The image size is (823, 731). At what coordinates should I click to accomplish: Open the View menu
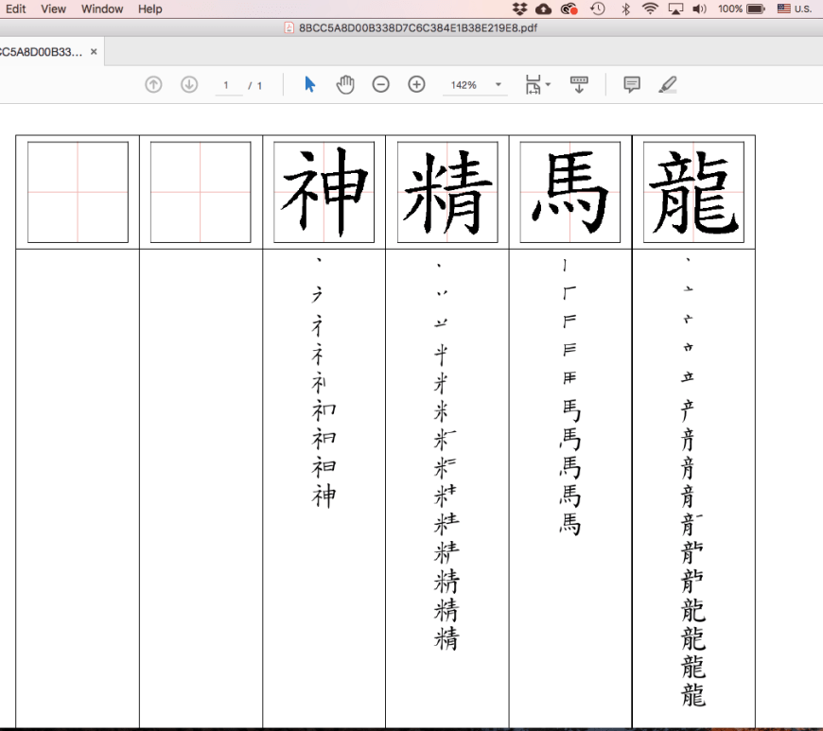tap(53, 9)
